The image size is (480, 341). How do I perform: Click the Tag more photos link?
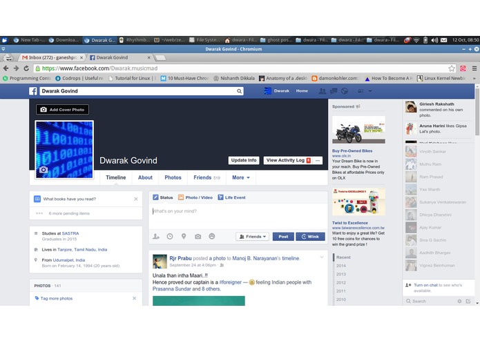[x=57, y=298]
